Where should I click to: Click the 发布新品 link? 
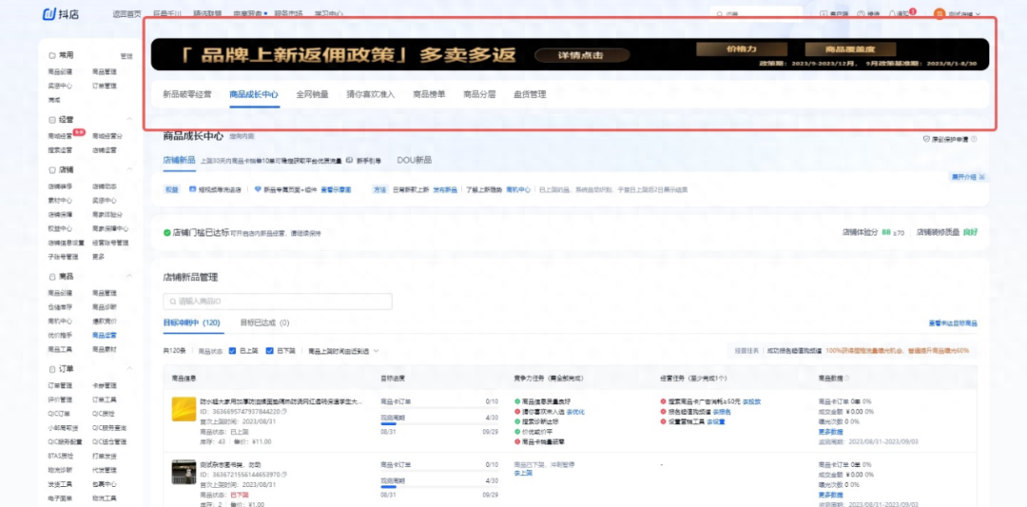445,189
